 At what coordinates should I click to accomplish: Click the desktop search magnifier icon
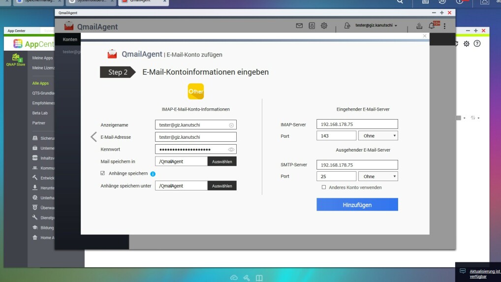(x=400, y=1)
